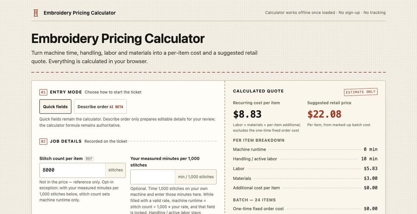Click the REF tag beside Stitch count
Screen dimensions: 417x214
(89, 159)
